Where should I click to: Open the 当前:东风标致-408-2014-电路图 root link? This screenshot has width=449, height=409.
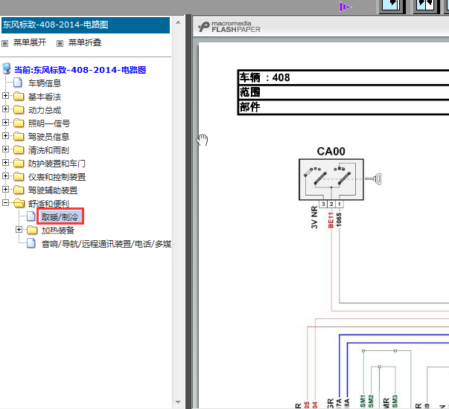click(x=80, y=70)
